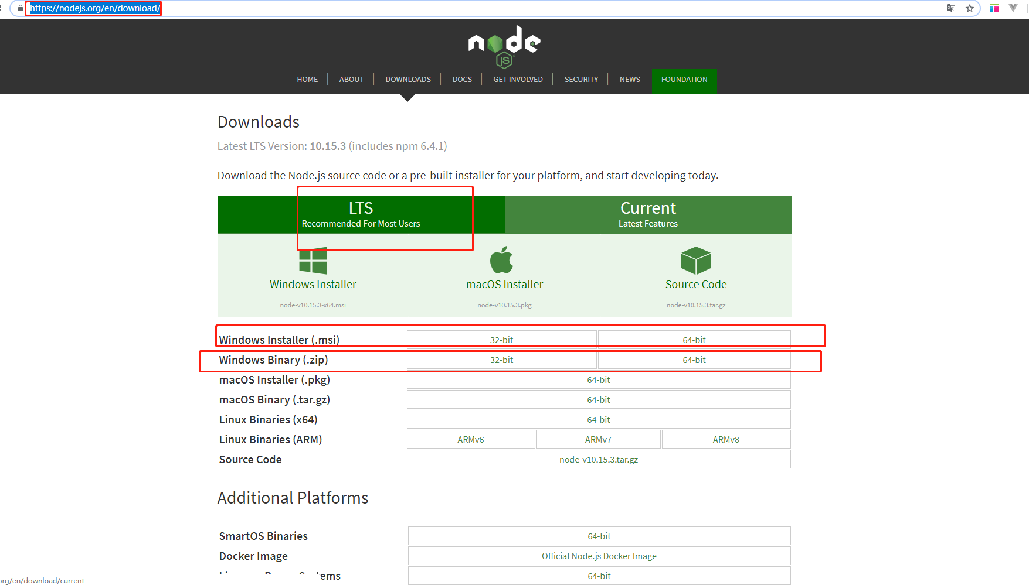Screen dimensions: 1029x585
Task: Click the Windows logo icon
Action: [x=313, y=261]
